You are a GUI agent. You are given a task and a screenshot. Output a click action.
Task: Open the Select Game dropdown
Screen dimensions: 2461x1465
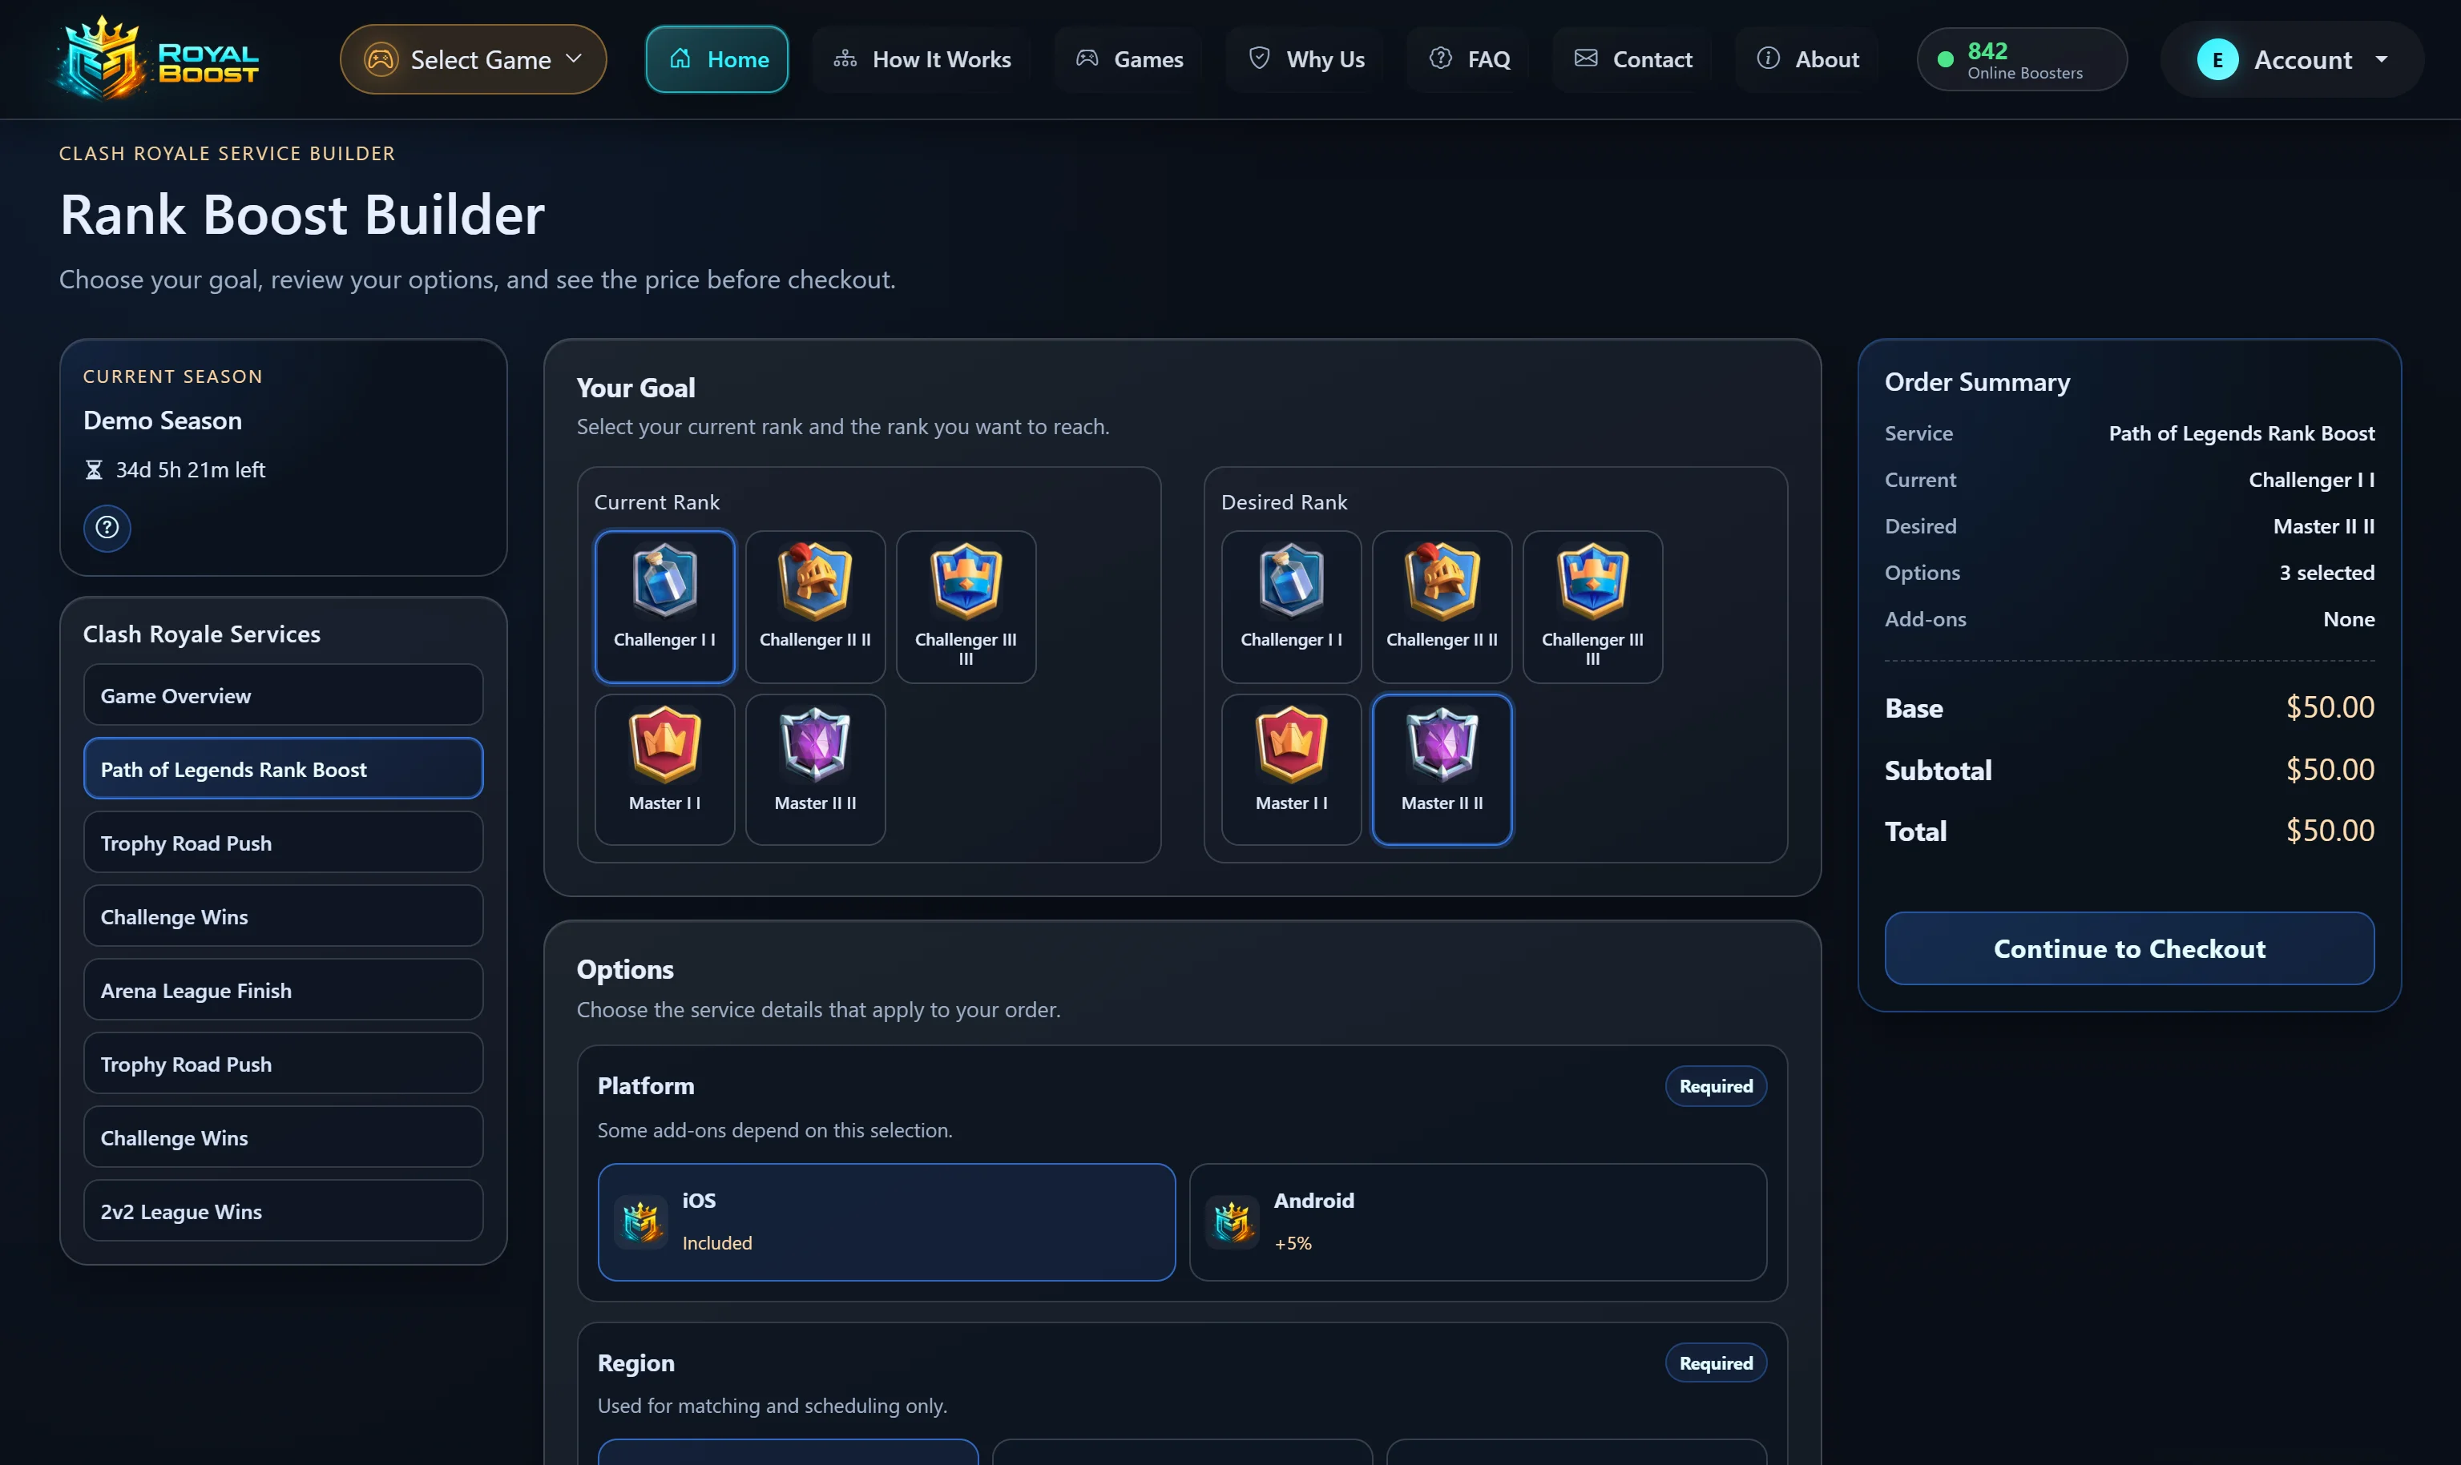tap(473, 59)
